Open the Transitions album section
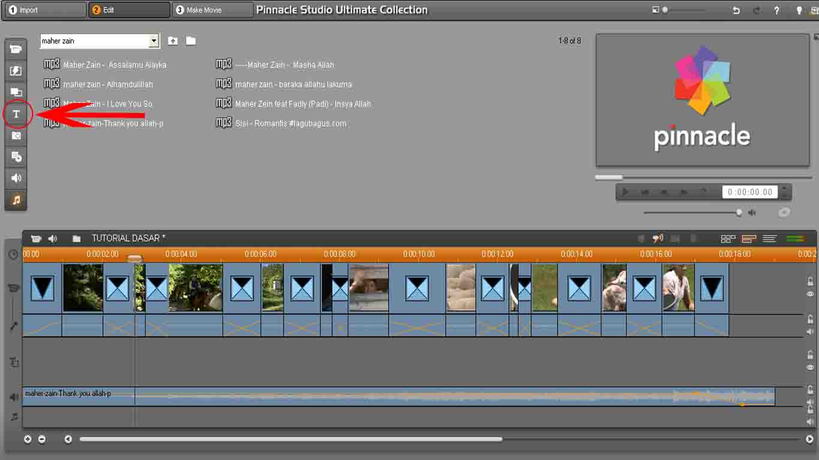The height and width of the screenshot is (460, 819). (x=16, y=71)
